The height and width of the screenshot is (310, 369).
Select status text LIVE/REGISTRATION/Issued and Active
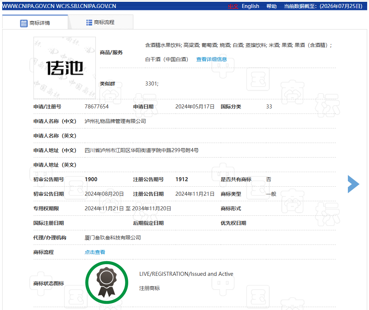coord(186,274)
